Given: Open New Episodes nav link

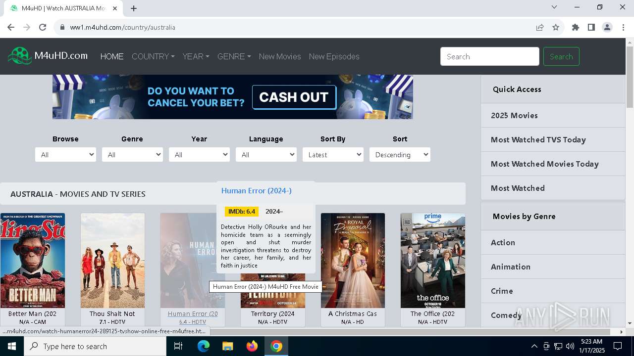Looking at the screenshot, I should click(334, 56).
